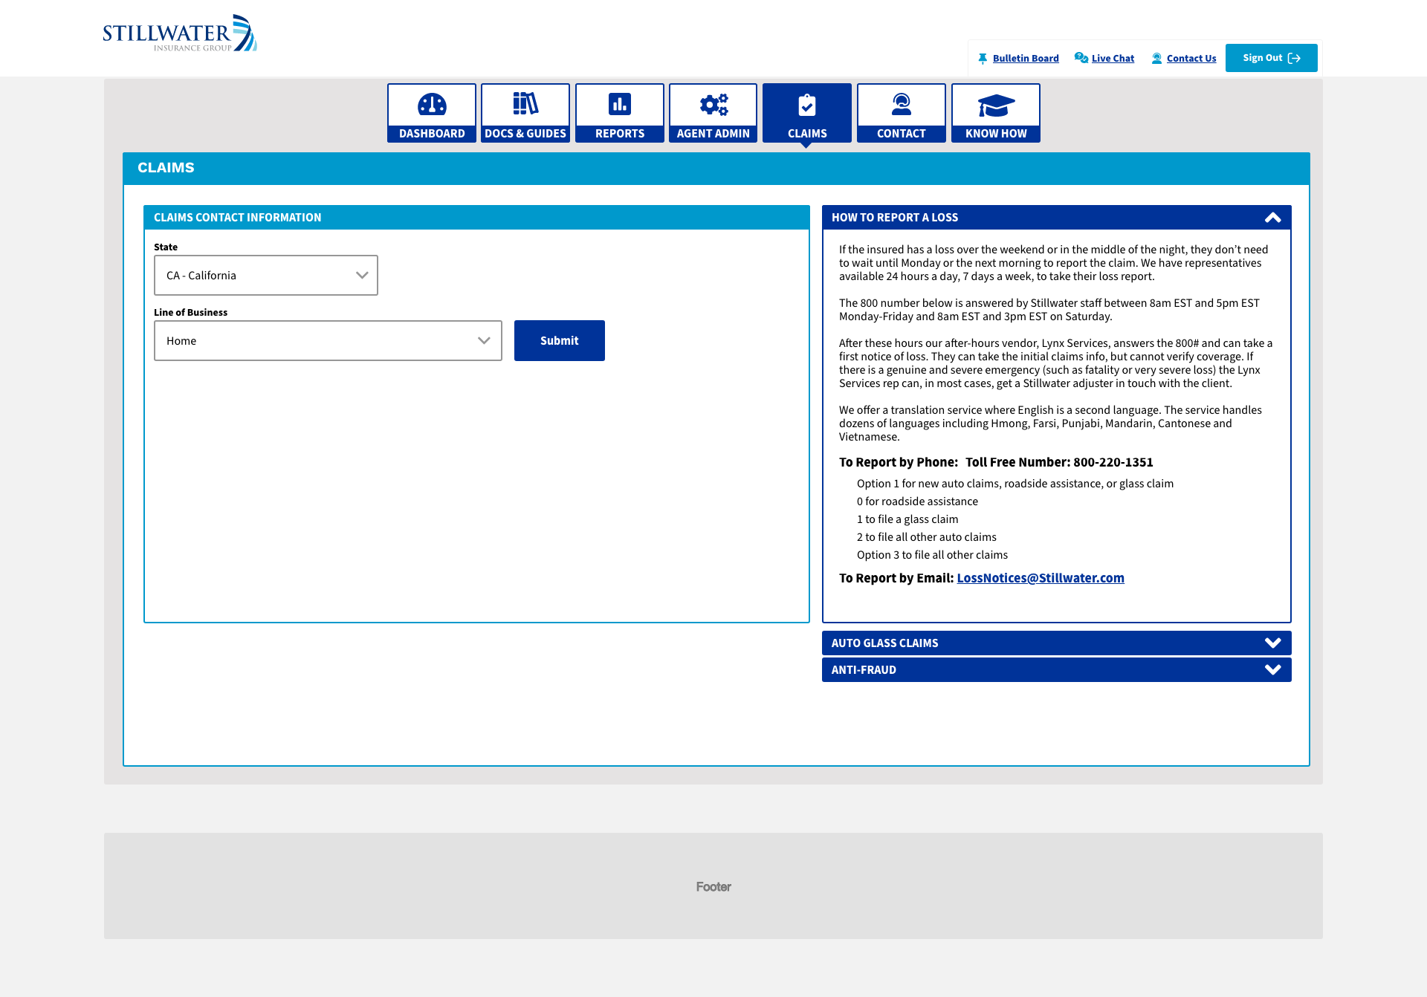Screen dimensions: 1427x997
Task: Click the '2 to file all other auto claims' line
Action: [x=927, y=537]
